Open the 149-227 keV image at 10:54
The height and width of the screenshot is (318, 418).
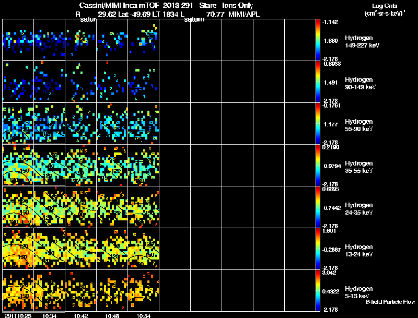click(x=143, y=40)
